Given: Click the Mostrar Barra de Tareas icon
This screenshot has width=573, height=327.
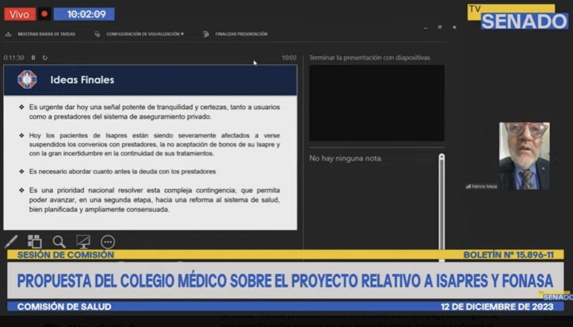Looking at the screenshot, I should 8,34.
